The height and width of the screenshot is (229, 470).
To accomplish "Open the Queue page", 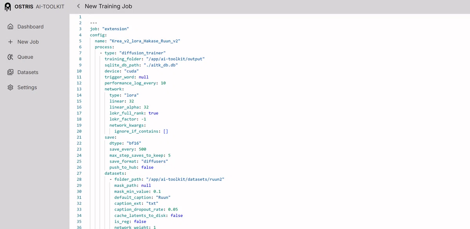I will [x=25, y=57].
